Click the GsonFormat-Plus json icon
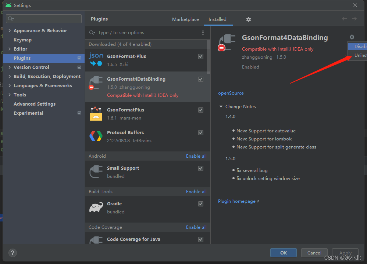Viewport: 367px width, 264px height. (x=96, y=59)
